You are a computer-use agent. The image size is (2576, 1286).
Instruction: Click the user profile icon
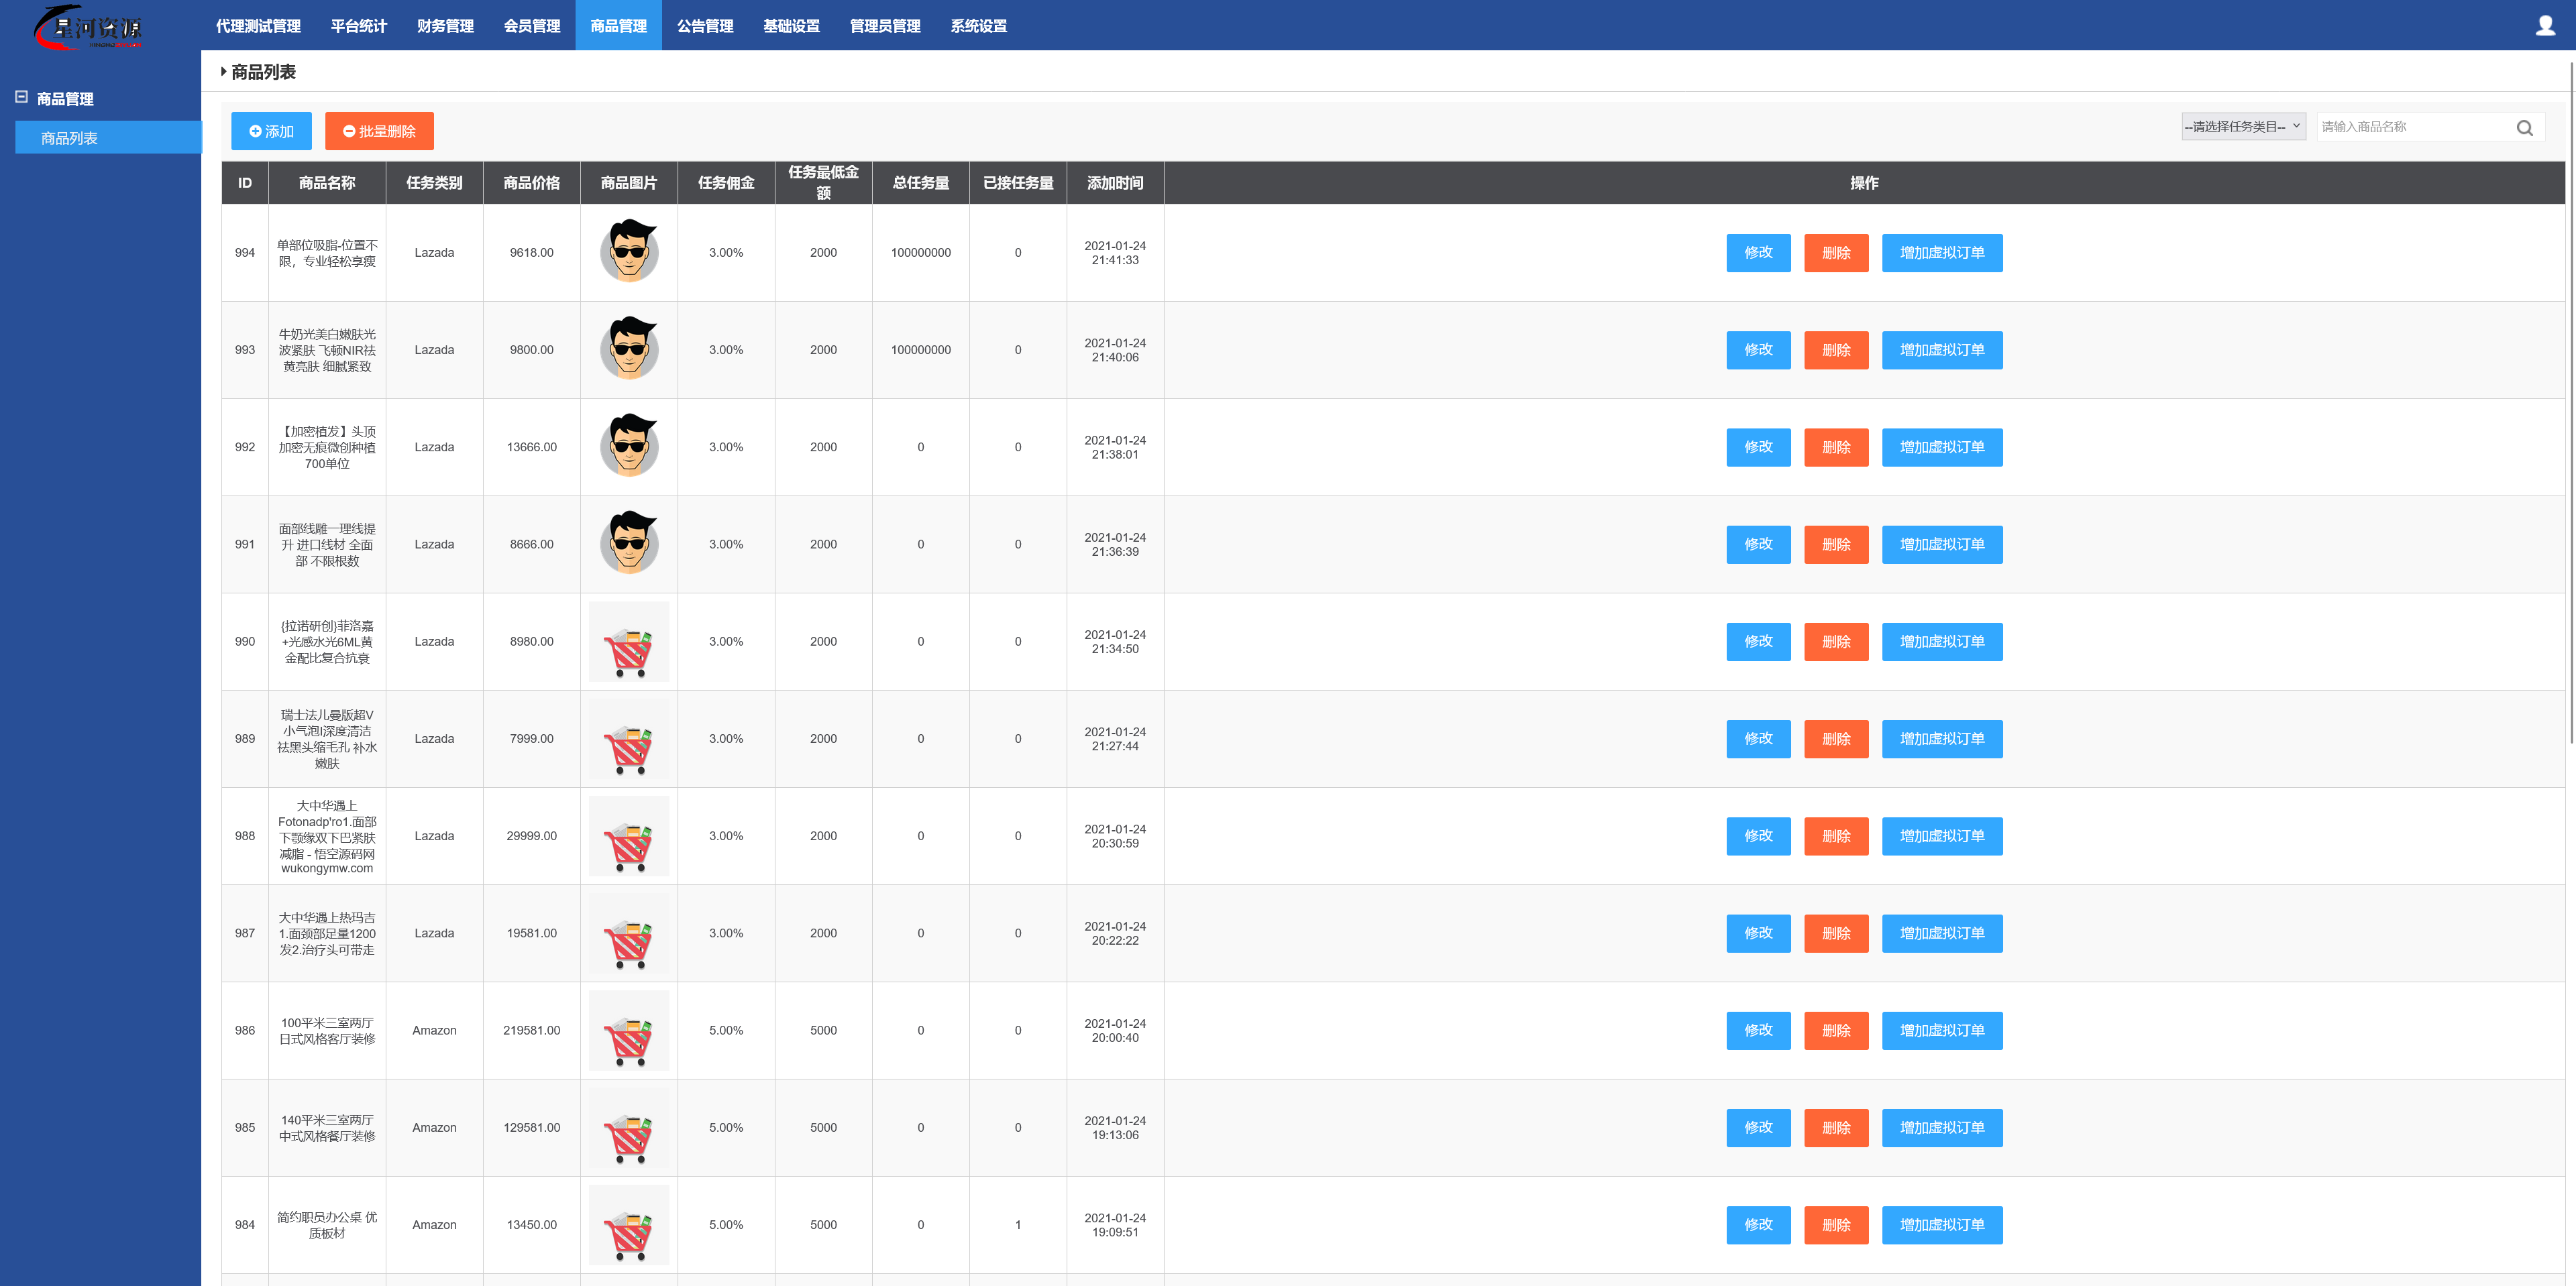[x=2545, y=25]
